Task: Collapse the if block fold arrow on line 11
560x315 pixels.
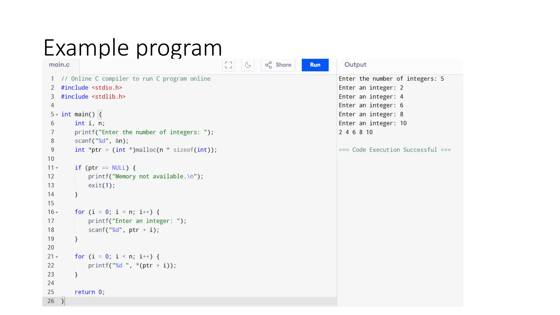Action: pyautogui.click(x=57, y=168)
